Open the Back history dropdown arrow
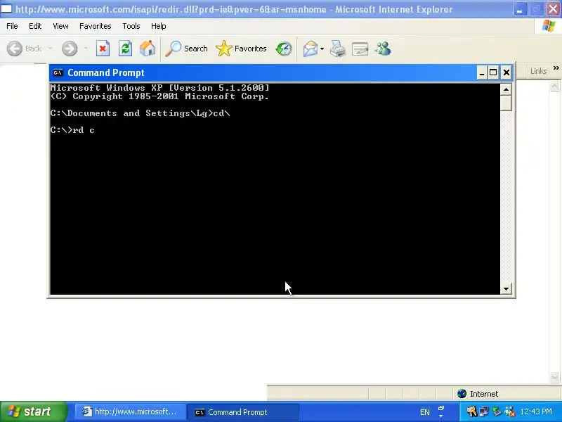The width and height of the screenshot is (562, 422). [50, 49]
